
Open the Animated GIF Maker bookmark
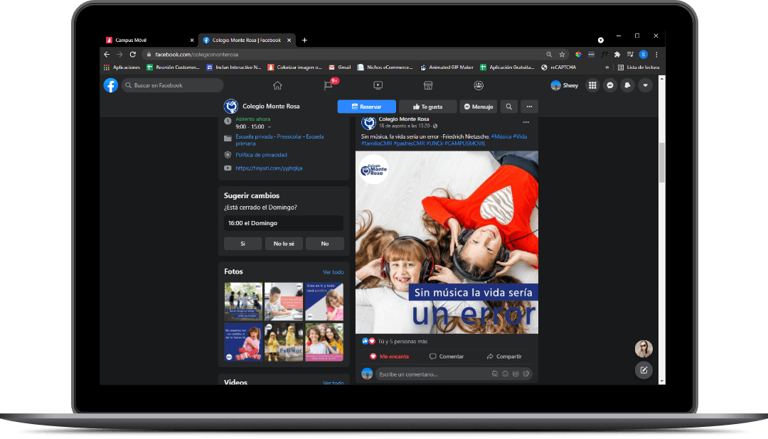pyautogui.click(x=447, y=67)
